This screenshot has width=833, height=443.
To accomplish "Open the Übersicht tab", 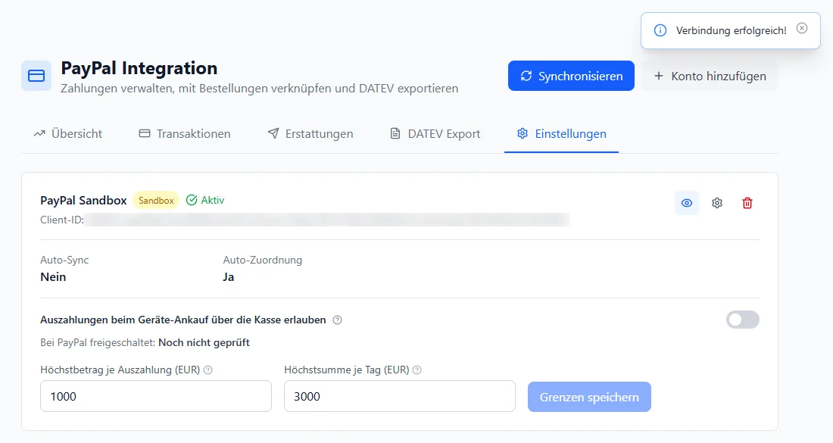I will tap(68, 134).
